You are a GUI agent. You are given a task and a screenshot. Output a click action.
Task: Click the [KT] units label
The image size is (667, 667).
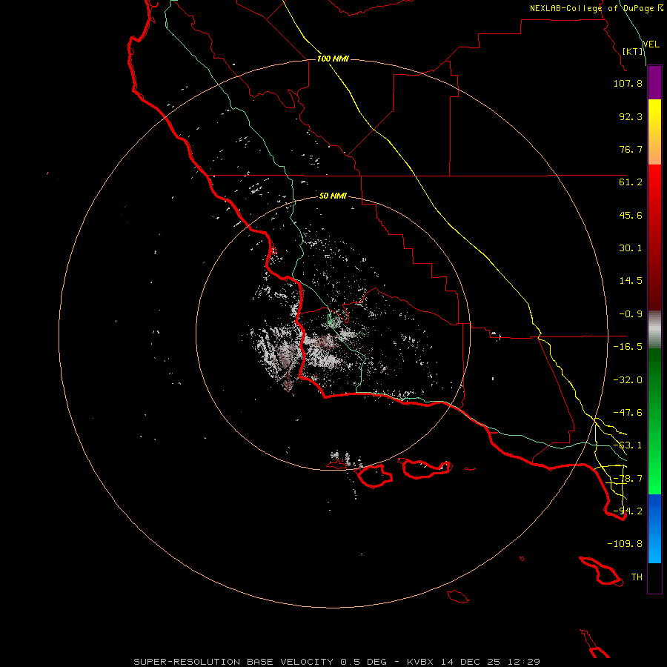(633, 51)
